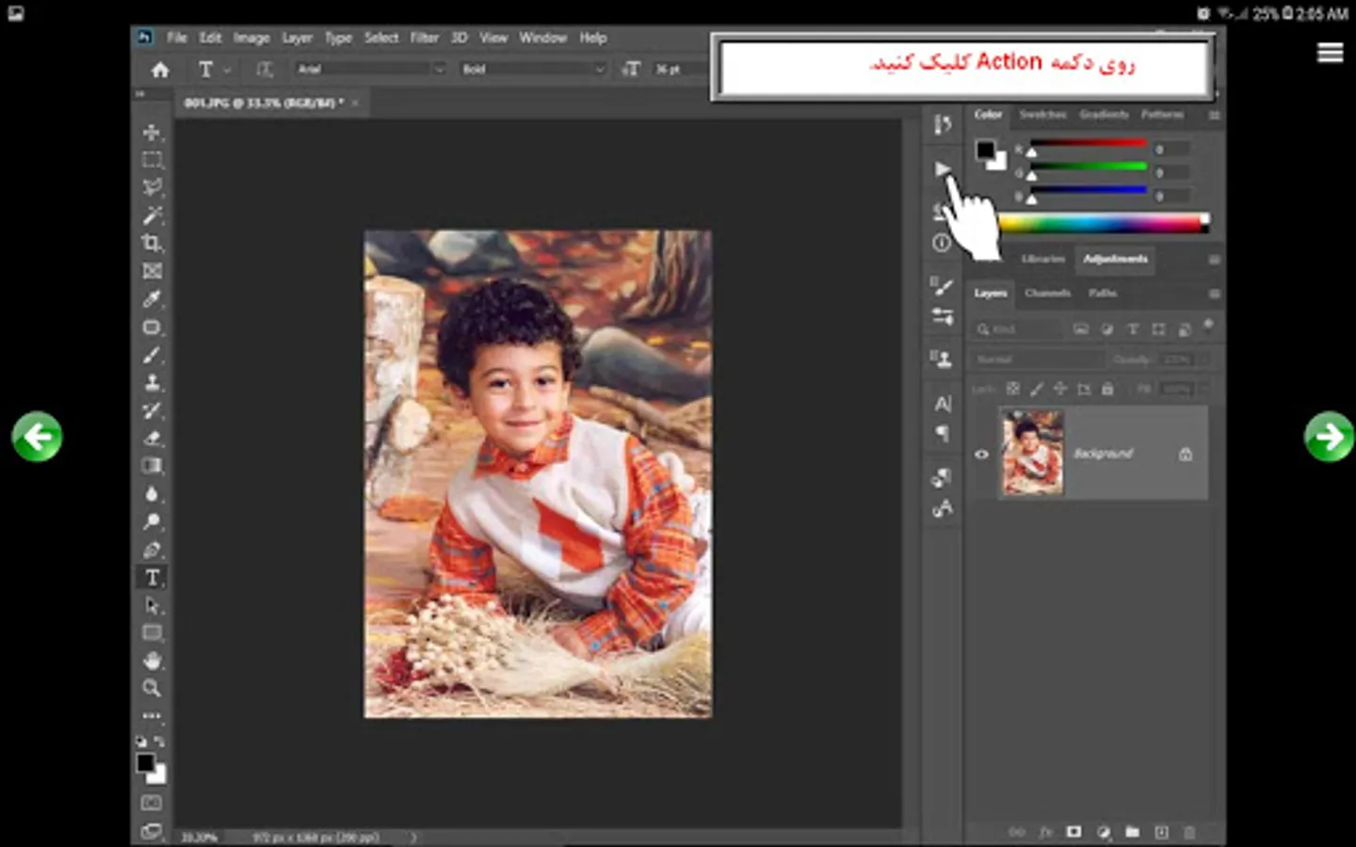This screenshot has width=1356, height=847.
Task: Select the Eraser tool
Action: pyautogui.click(x=152, y=439)
